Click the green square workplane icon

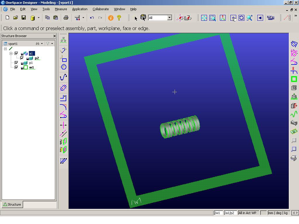pyautogui.click(x=294, y=79)
